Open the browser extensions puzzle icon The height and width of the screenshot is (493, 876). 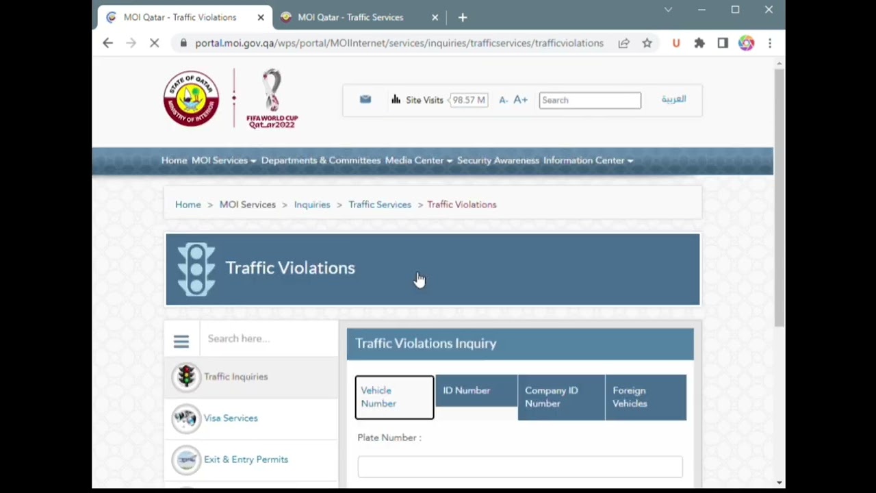(x=699, y=43)
